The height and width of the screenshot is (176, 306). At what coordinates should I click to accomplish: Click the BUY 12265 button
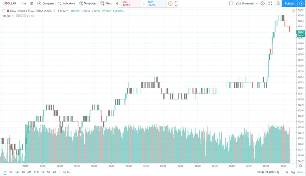coord(157,3)
